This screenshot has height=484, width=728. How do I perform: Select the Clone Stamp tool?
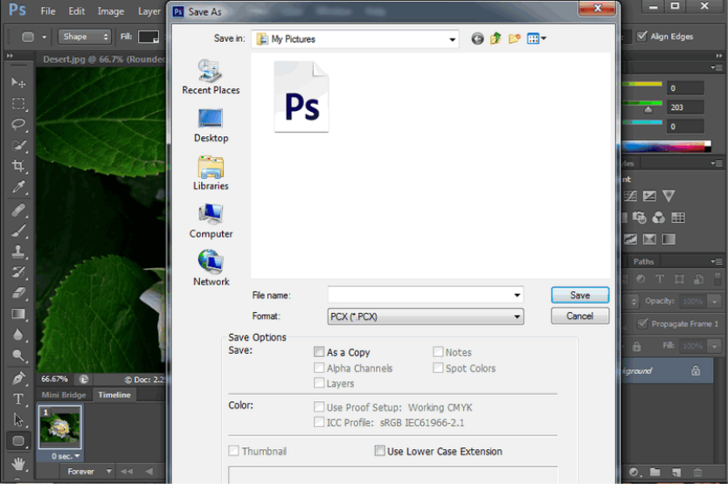18,252
